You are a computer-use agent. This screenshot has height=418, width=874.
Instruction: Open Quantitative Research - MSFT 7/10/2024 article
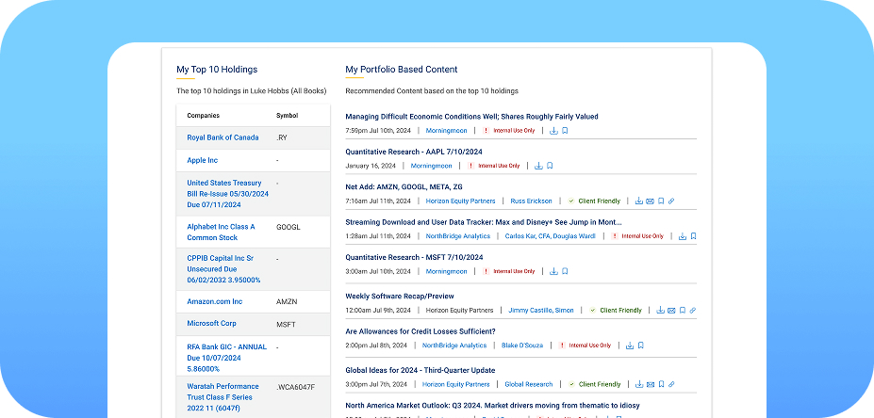414,258
